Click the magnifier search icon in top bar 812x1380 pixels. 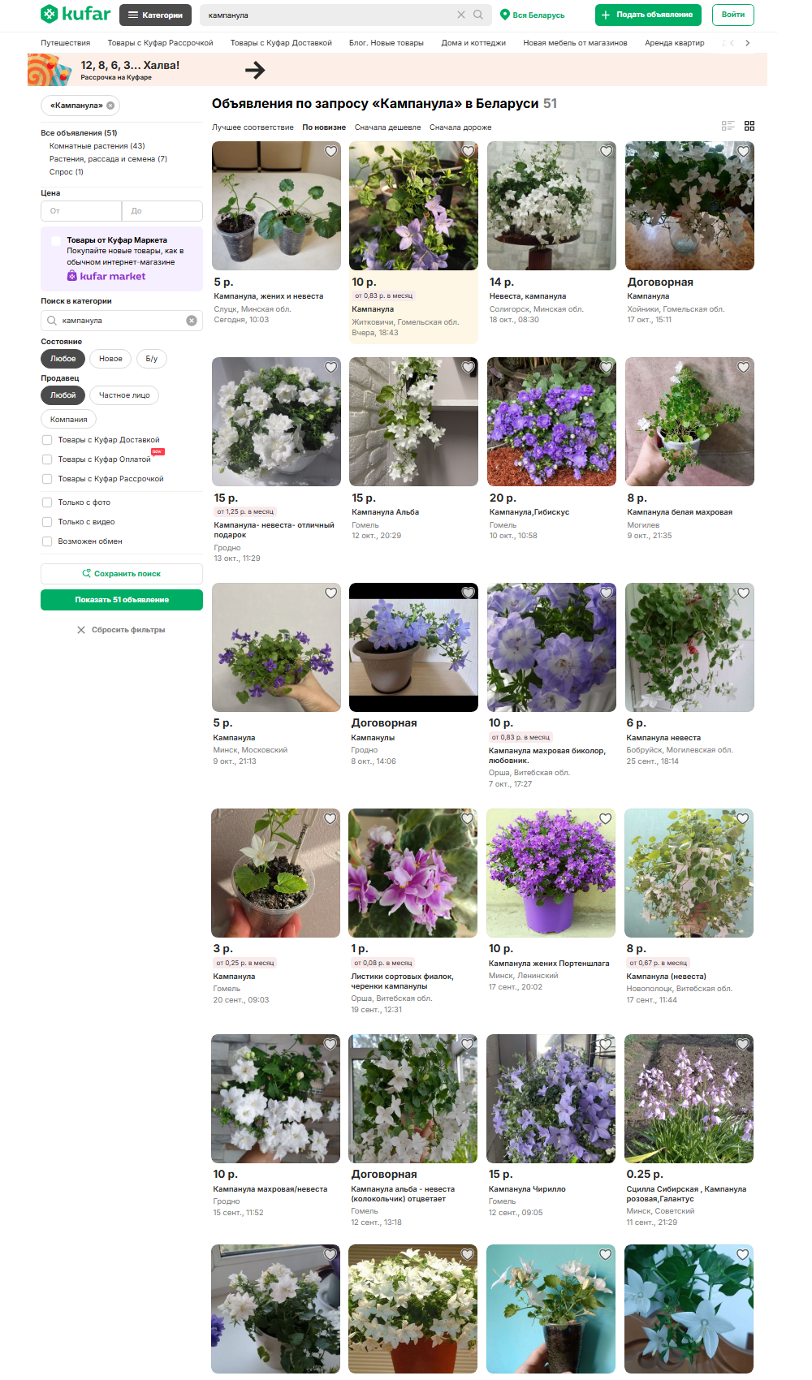coord(478,15)
